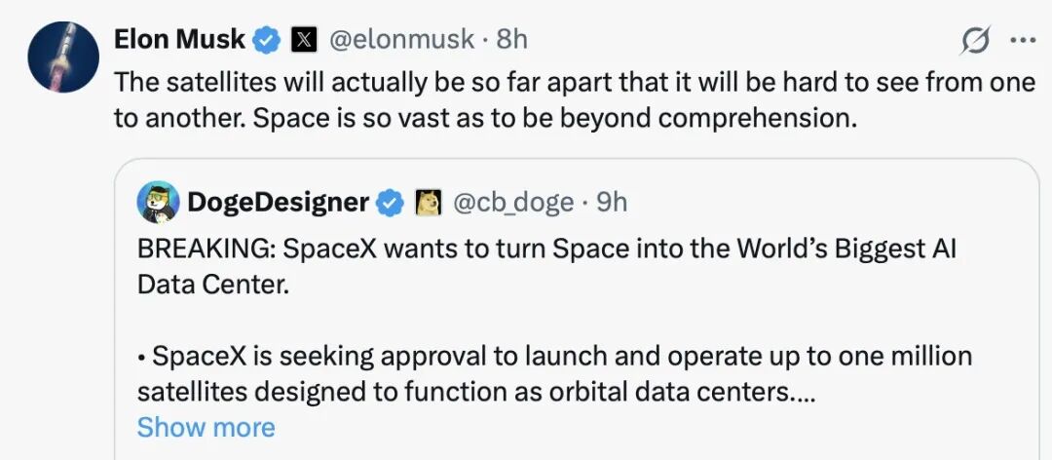Click the X affiliation badge beside Elon Musk
This screenshot has height=460, width=1052.
click(x=304, y=41)
